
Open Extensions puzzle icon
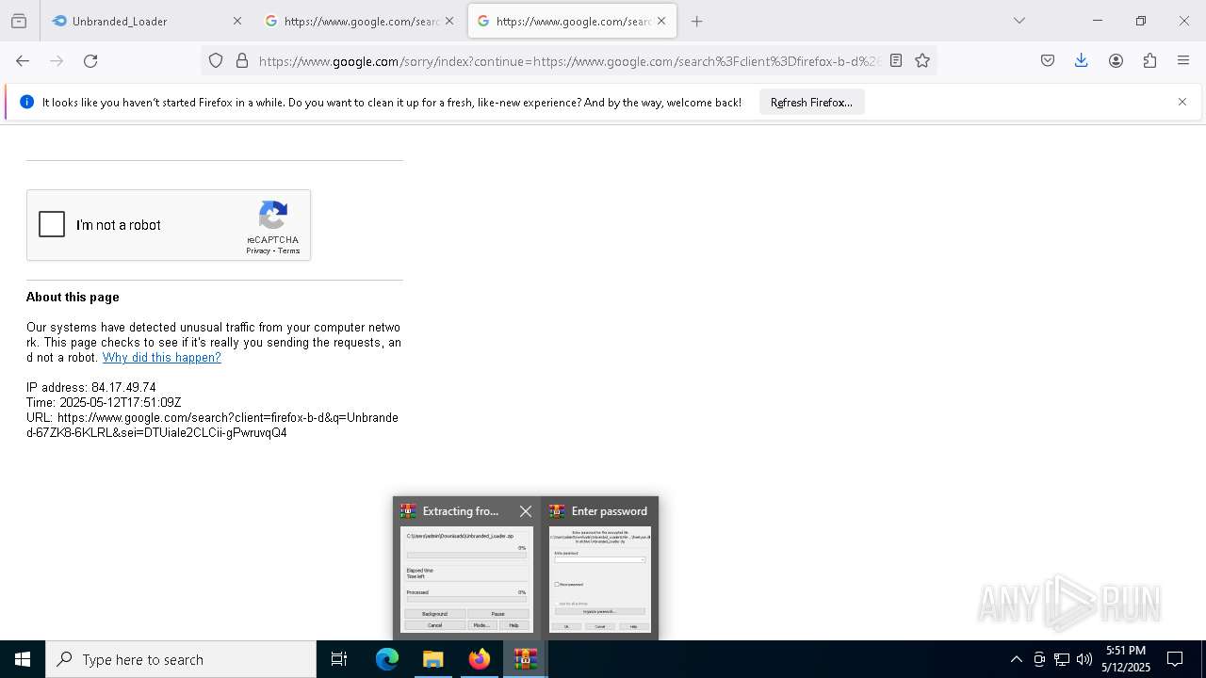[x=1149, y=60]
